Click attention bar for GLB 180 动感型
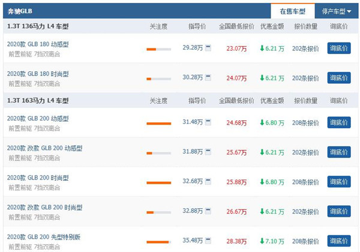The height and width of the screenshot is (252, 360). (159, 49)
